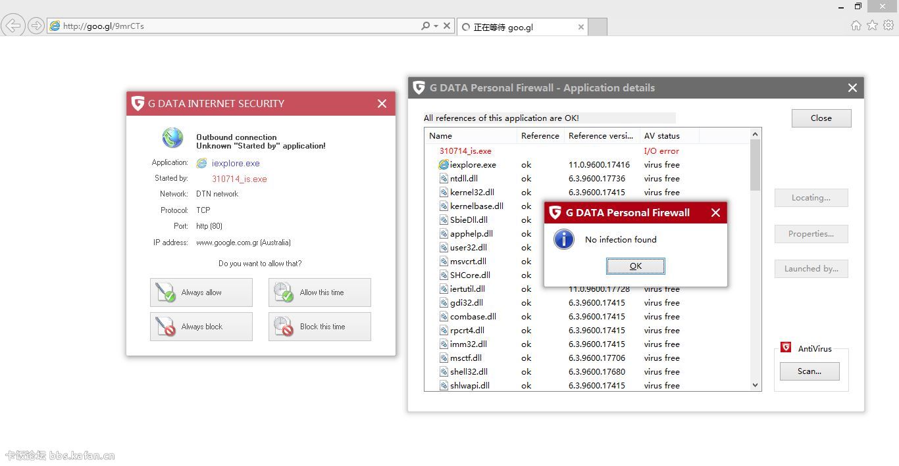Stop loading with the address bar X
This screenshot has width=899, height=466.
447,26
